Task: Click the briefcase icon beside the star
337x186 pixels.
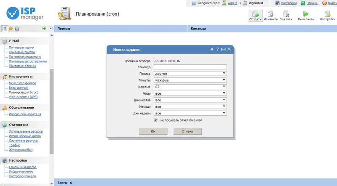Action: pyautogui.click(x=17, y=28)
